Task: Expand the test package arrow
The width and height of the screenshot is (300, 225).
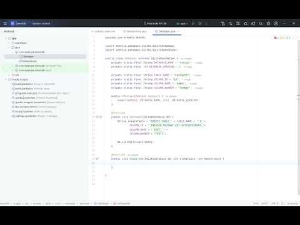Action: [13, 71]
